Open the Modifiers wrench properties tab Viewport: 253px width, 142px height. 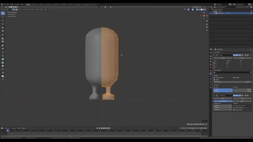tap(211, 73)
